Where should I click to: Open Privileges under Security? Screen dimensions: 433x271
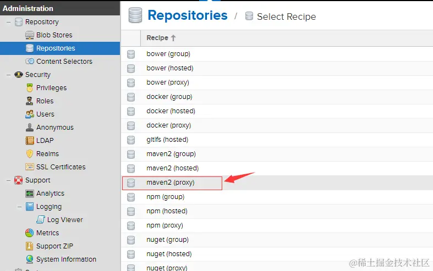[x=51, y=88]
